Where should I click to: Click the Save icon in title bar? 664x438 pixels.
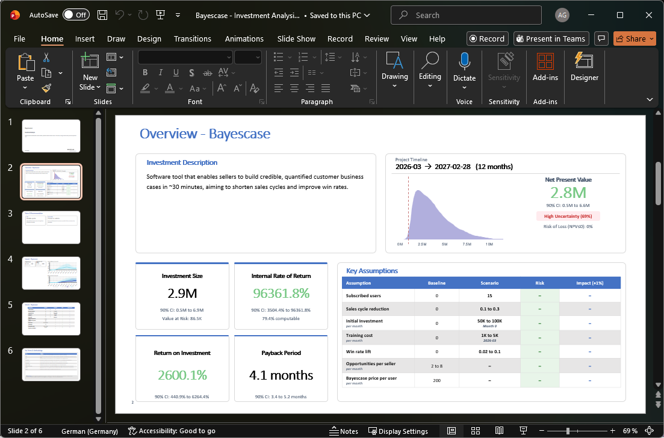[102, 15]
